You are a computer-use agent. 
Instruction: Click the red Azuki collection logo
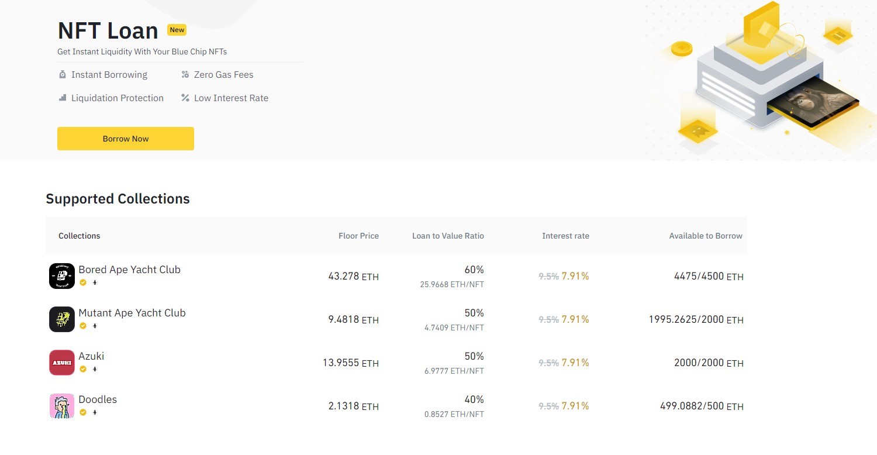coord(62,363)
